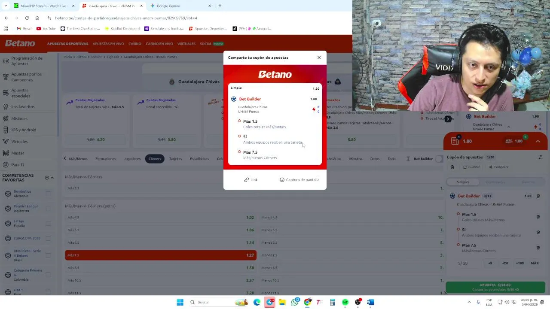Close the share coupon dialog

(x=319, y=58)
